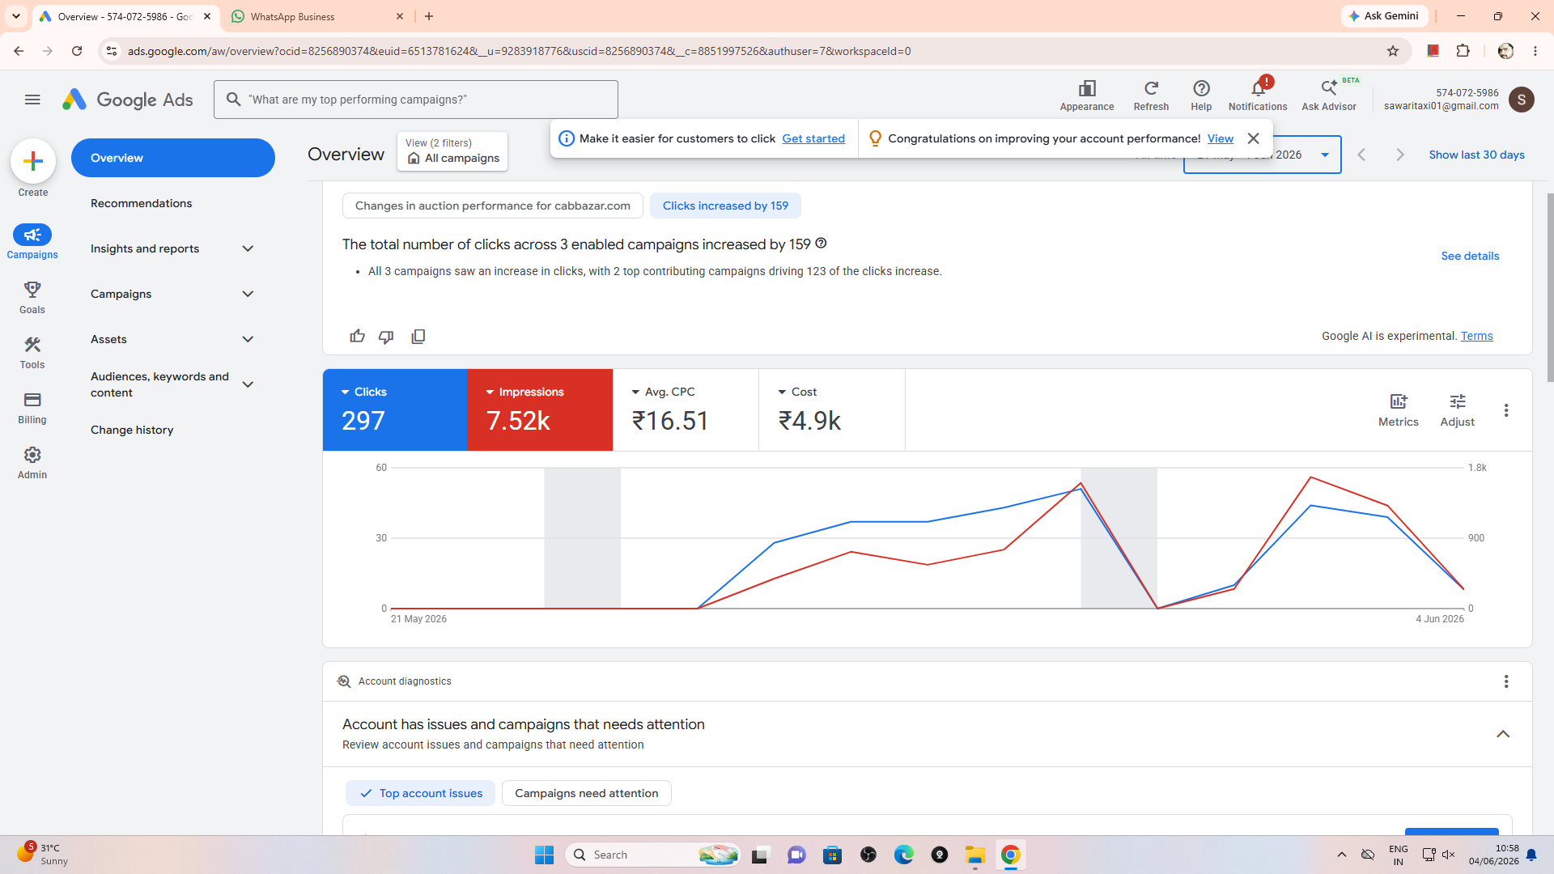This screenshot has width=1554, height=874.
Task: Copy the insight text
Action: pyautogui.click(x=418, y=336)
